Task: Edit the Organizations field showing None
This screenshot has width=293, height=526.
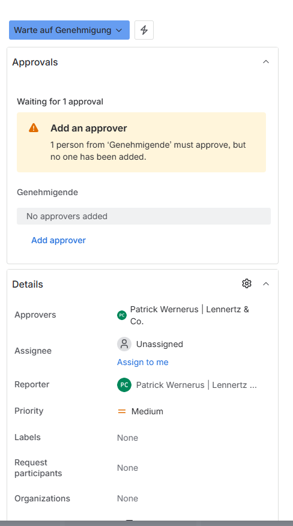Action: [127, 498]
